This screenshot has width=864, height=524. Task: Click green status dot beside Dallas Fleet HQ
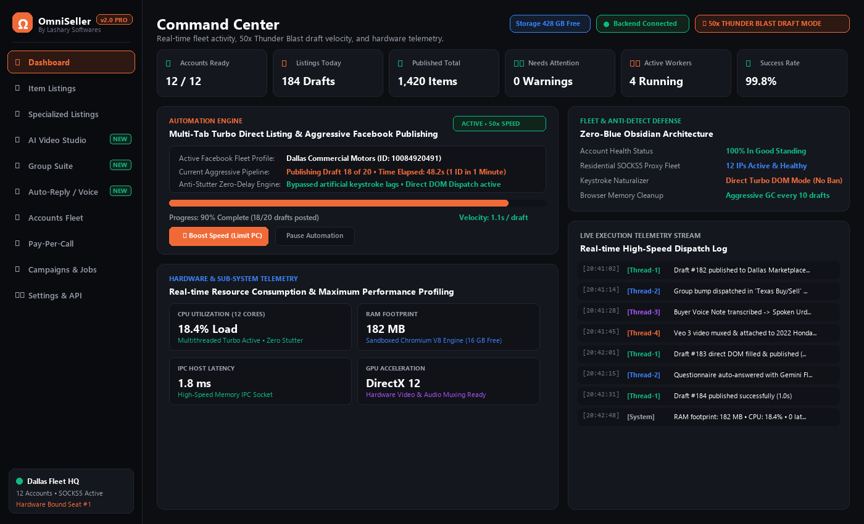[20, 481]
